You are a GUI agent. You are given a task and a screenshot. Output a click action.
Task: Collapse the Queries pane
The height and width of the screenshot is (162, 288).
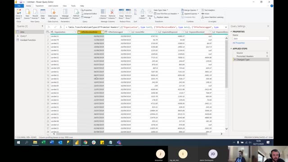[42, 26]
